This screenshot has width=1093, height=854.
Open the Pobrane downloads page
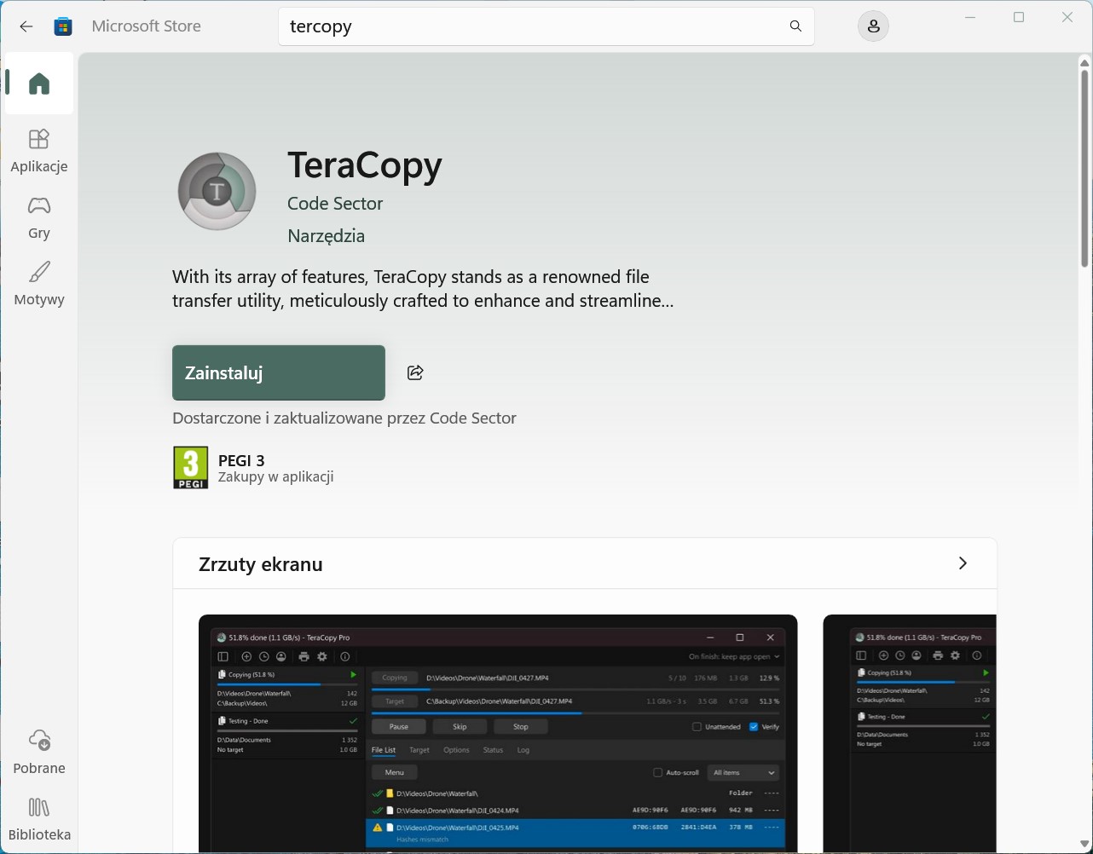click(39, 752)
